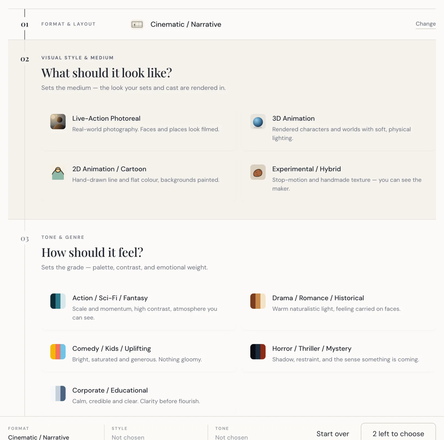Click the Start over button
This screenshot has width=444, height=440.
coord(332,434)
